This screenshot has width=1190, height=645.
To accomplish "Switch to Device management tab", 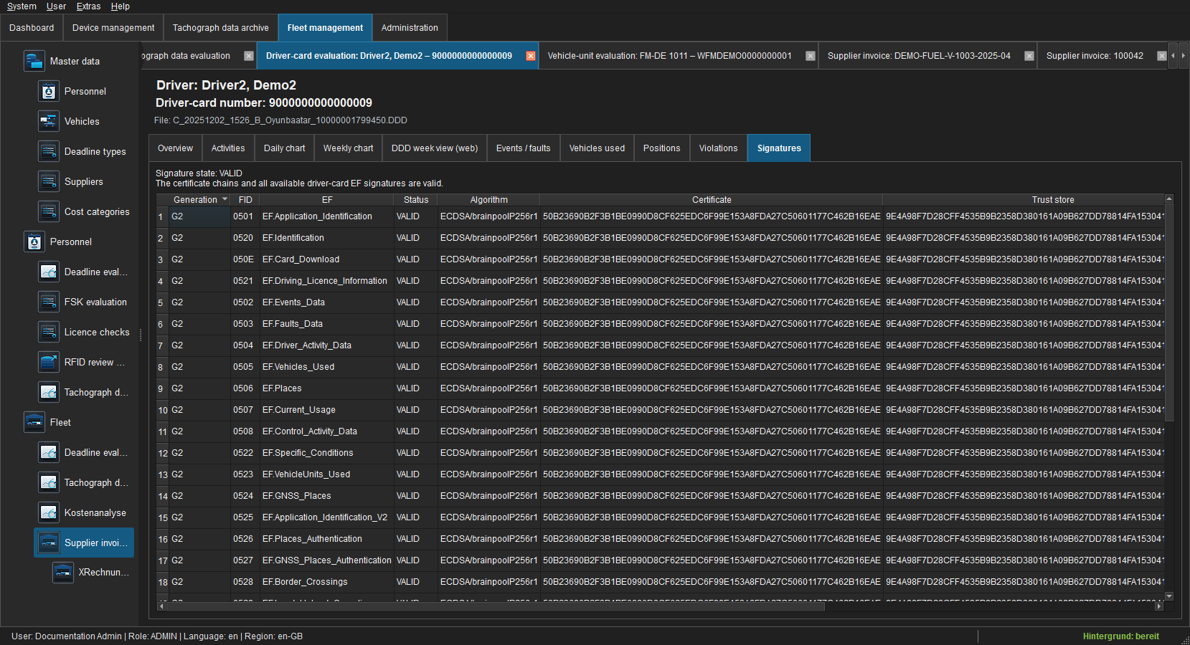I will [113, 28].
